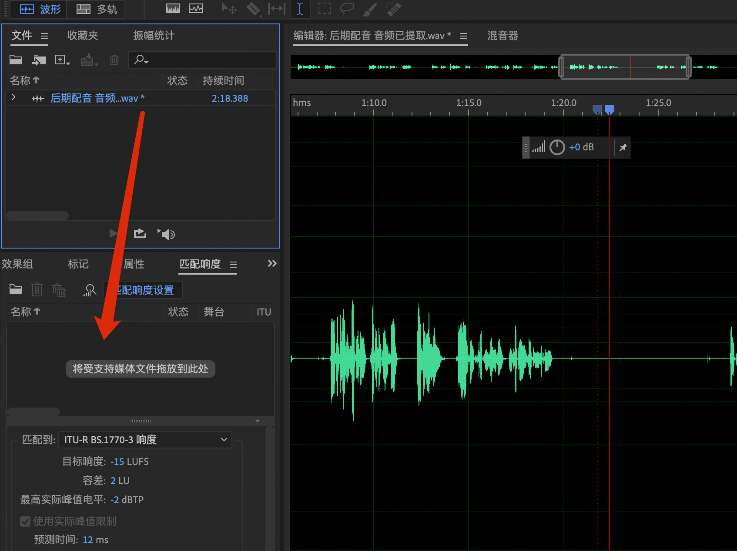Click the HUD amplitude knob +0 dB

coord(557,147)
